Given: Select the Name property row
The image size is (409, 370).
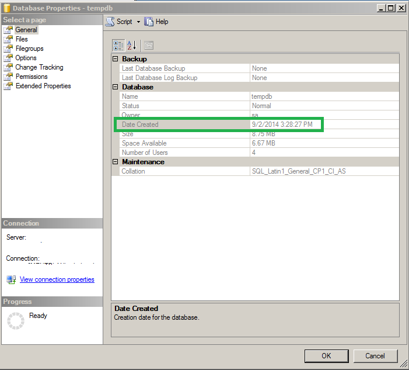Looking at the screenshot, I should (259, 96).
